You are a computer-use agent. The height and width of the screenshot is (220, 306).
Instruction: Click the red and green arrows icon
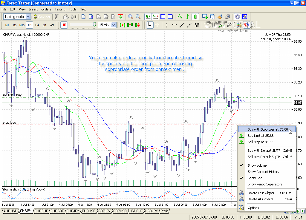121,17
